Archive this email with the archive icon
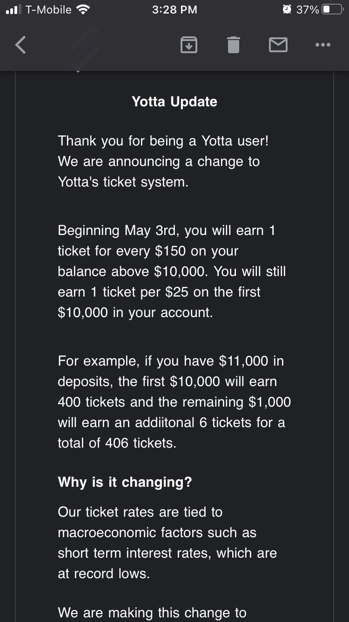349x622 pixels. 188,45
